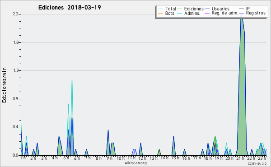271x167 pixels.
Task: Click the Admins. legend entry
Action: click(x=189, y=13)
